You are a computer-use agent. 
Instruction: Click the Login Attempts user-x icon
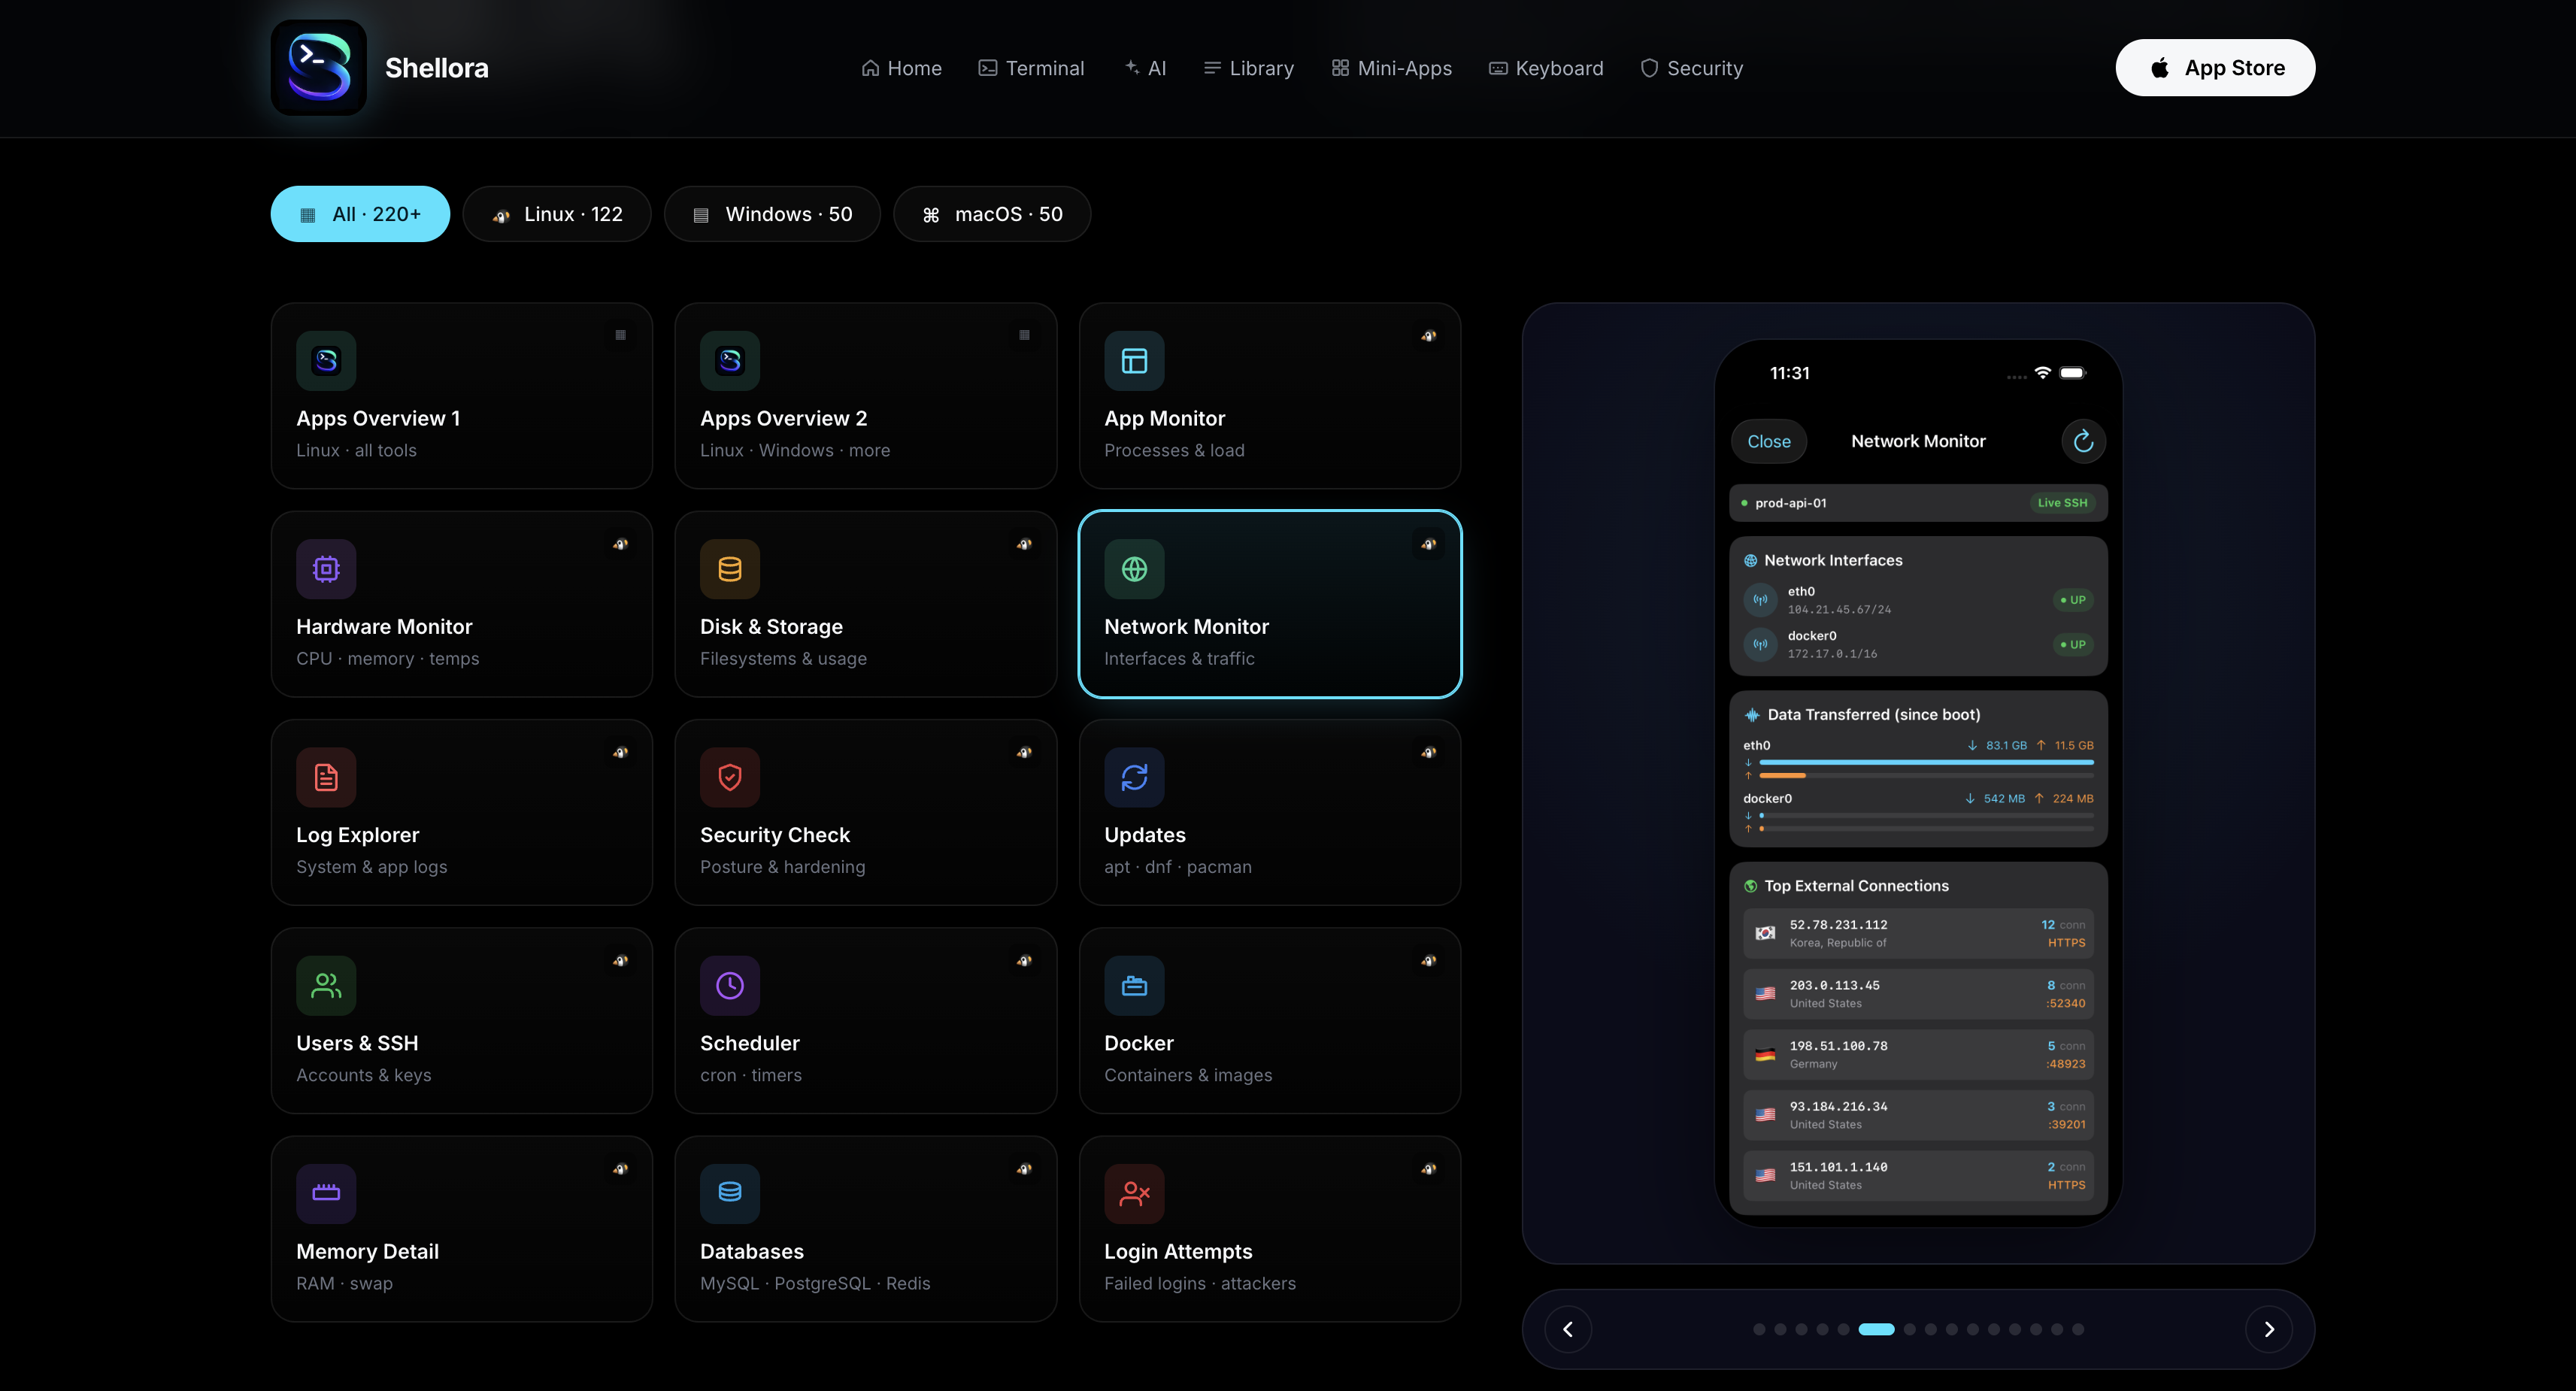pos(1134,1193)
